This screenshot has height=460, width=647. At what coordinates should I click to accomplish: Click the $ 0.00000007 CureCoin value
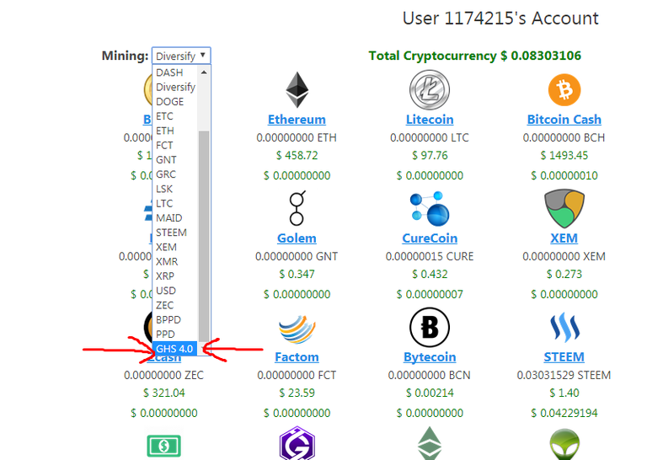(x=430, y=294)
